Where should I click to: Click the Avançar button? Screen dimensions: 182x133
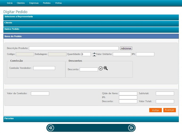(169, 110)
